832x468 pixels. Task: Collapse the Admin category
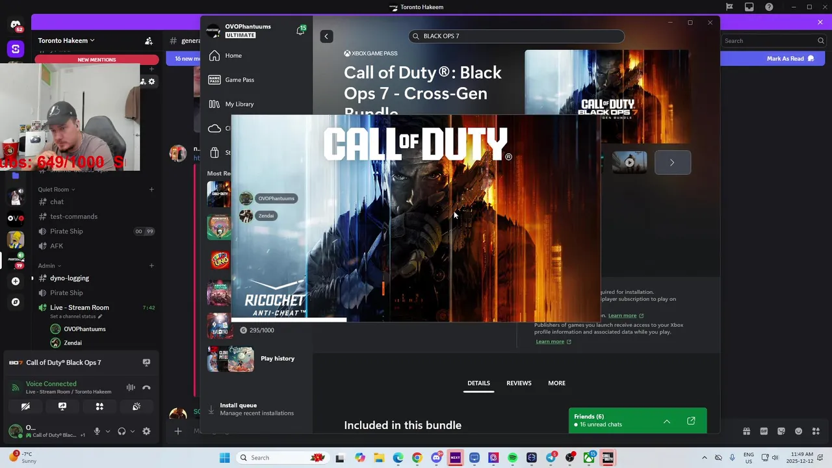pos(49,265)
